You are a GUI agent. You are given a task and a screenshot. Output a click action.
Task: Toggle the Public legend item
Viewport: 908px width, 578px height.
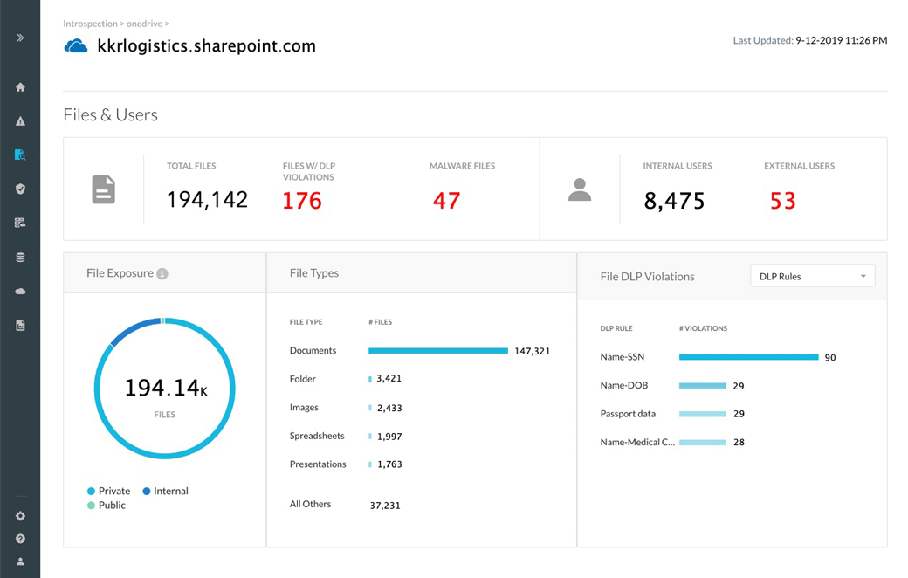click(x=107, y=505)
